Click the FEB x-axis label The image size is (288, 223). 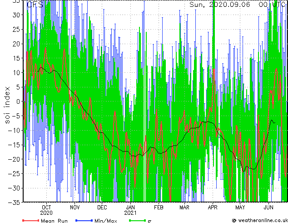click(x=159, y=208)
